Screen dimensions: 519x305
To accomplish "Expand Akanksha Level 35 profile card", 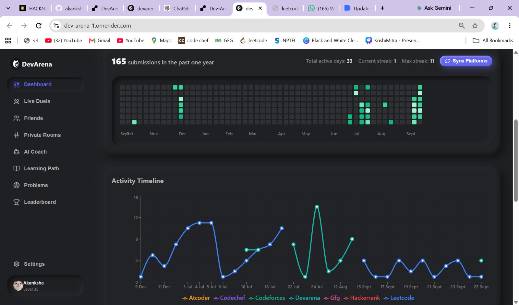I will [x=45, y=286].
